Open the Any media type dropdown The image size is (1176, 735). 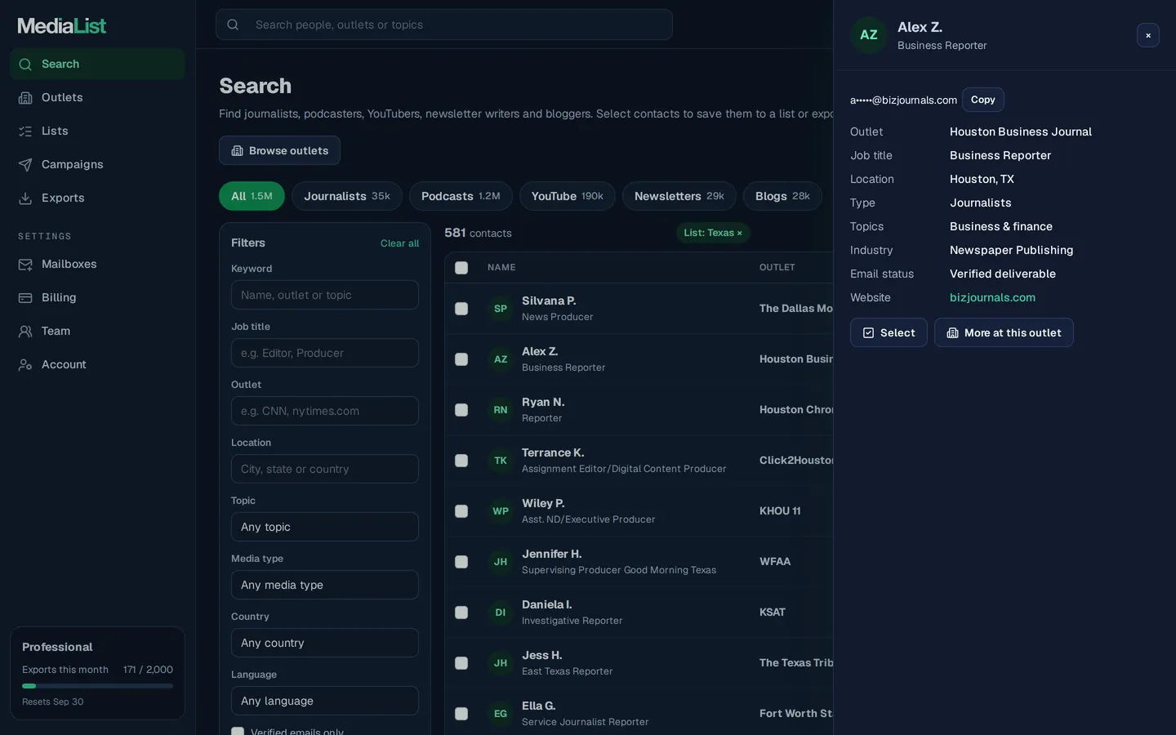pyautogui.click(x=325, y=585)
